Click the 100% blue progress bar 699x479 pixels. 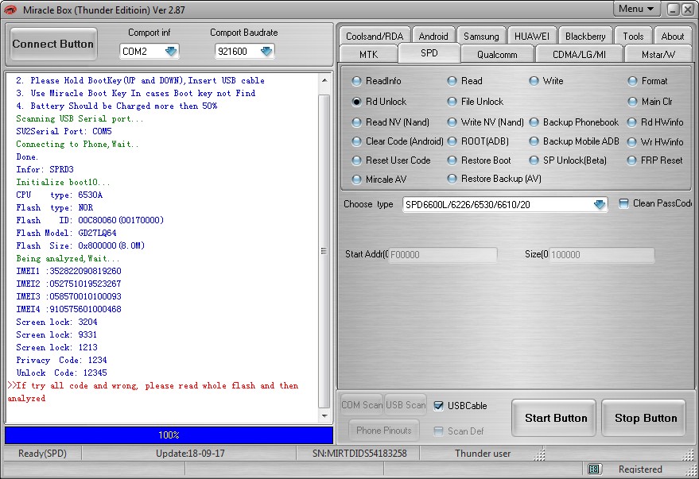(169, 435)
